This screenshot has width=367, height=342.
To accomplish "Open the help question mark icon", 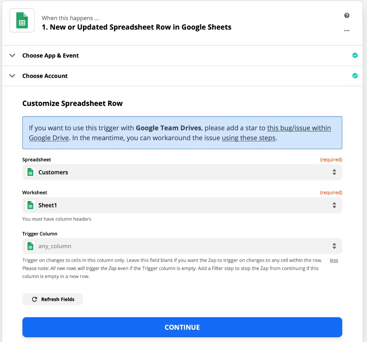I will click(x=347, y=15).
